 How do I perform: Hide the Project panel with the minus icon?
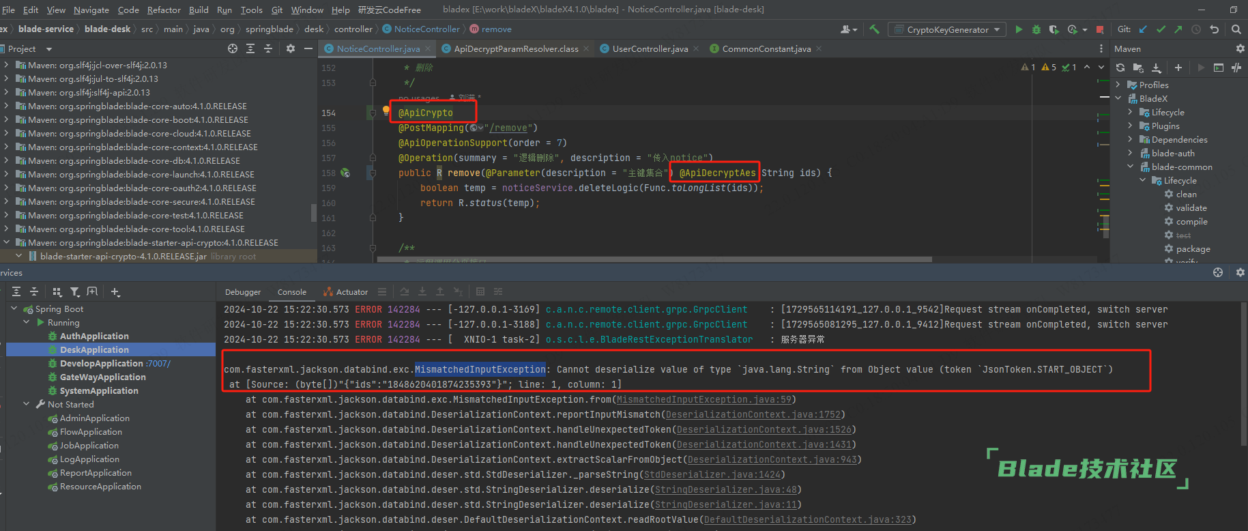pos(308,48)
